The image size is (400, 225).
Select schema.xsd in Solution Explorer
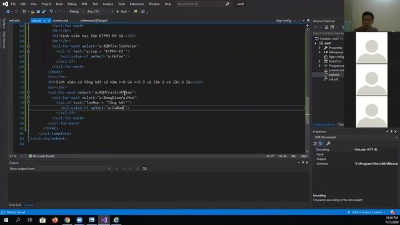pos(334,70)
